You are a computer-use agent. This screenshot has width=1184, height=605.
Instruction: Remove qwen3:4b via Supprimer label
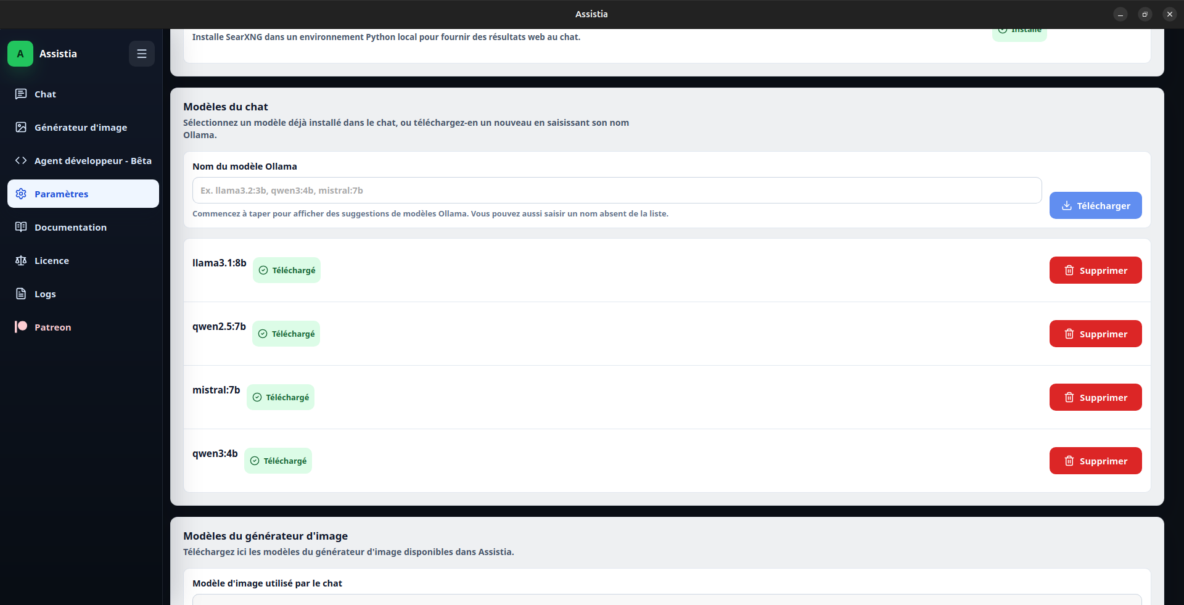(1104, 461)
